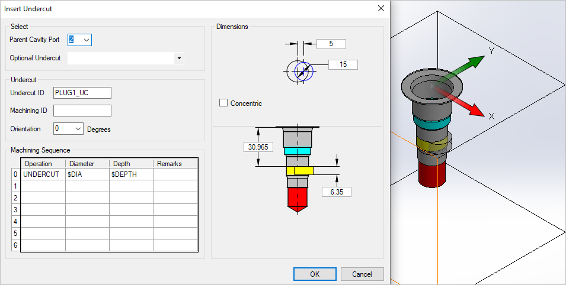This screenshot has width=566, height=285.
Task: Select the offset dimension field showing 5
Action: [331, 44]
